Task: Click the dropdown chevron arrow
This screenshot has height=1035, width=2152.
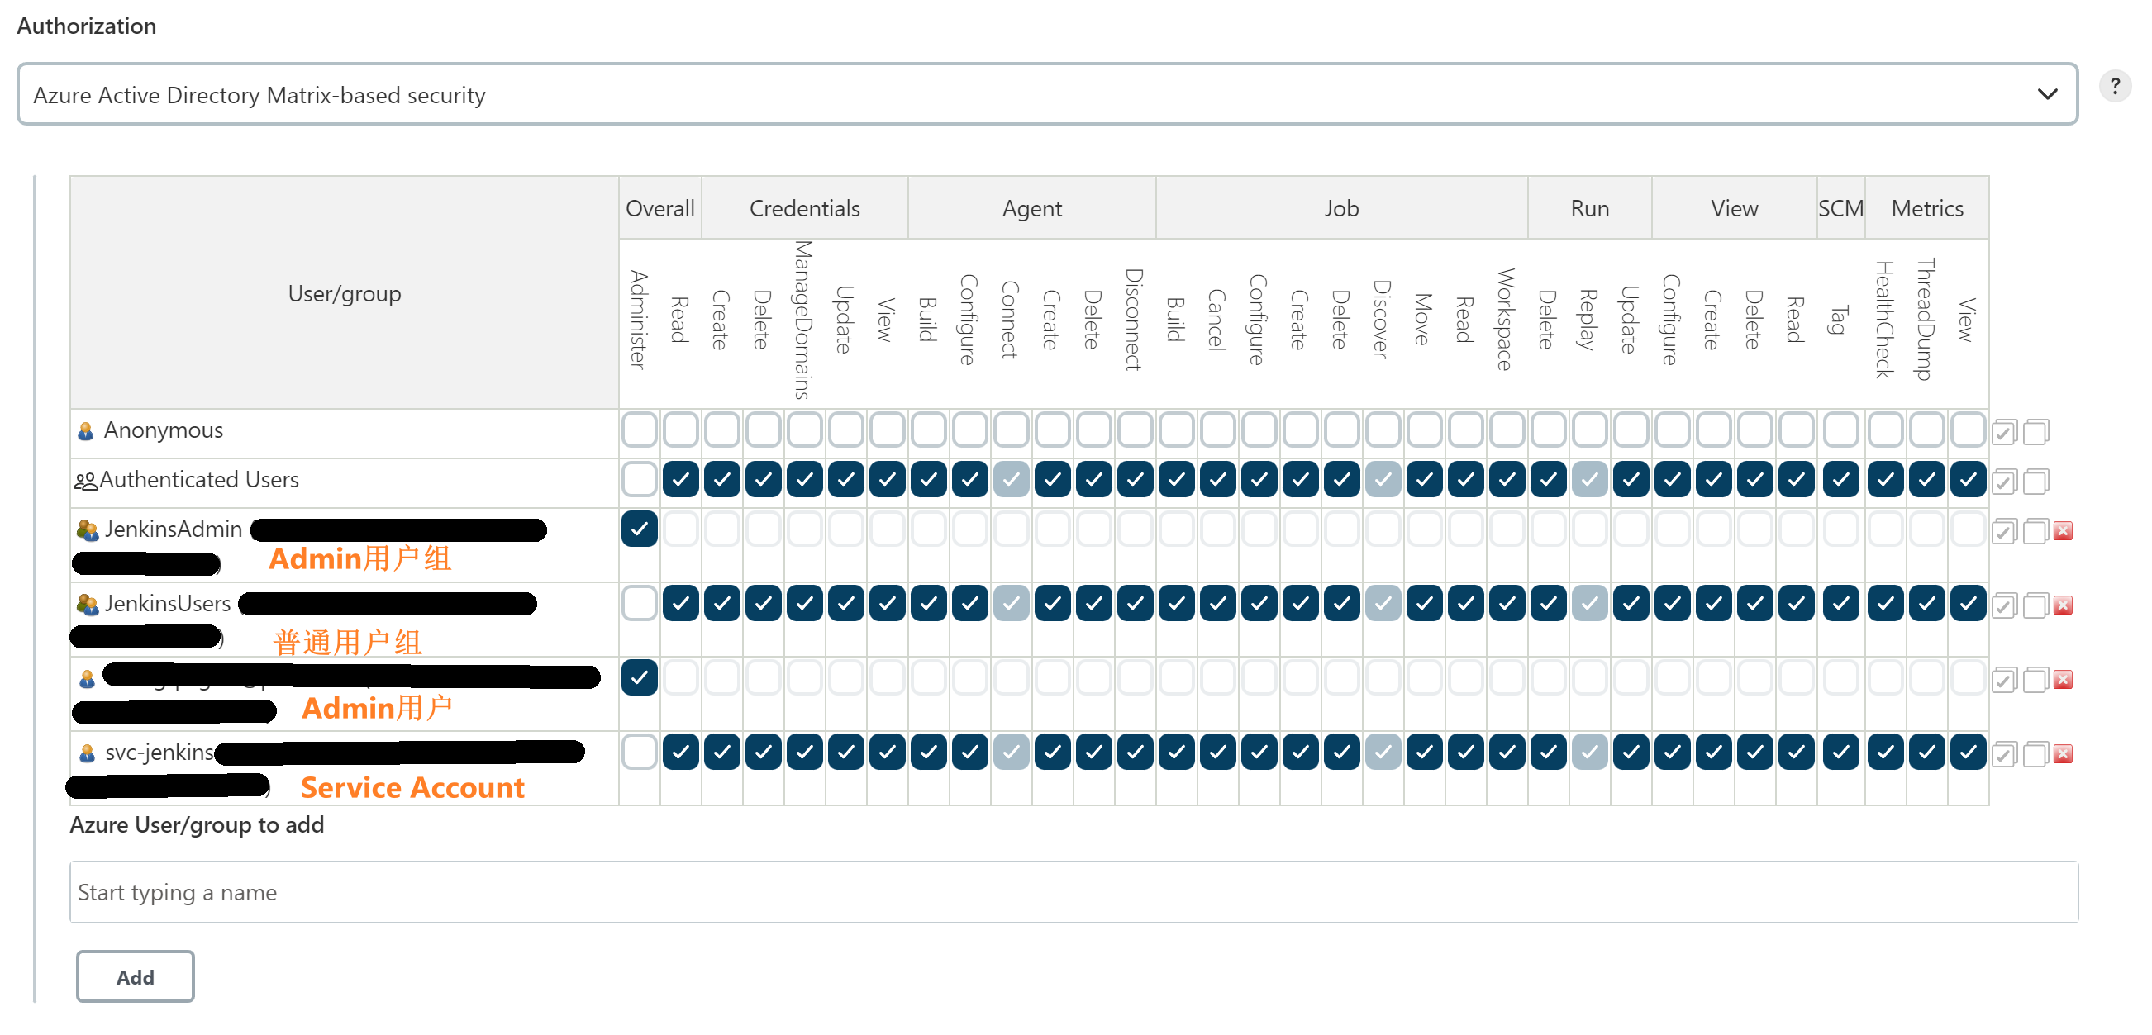Action: coord(2047,94)
